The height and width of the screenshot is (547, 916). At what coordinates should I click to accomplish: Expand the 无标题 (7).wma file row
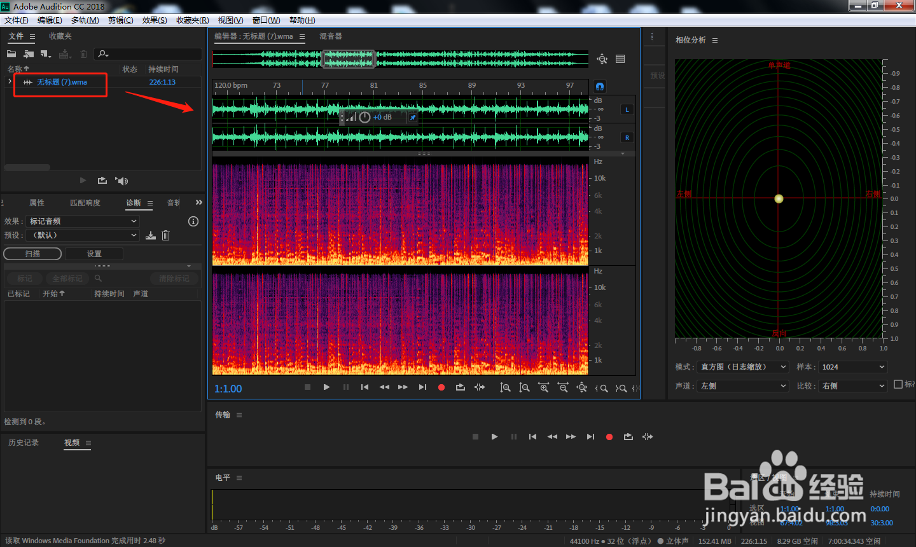(x=10, y=81)
